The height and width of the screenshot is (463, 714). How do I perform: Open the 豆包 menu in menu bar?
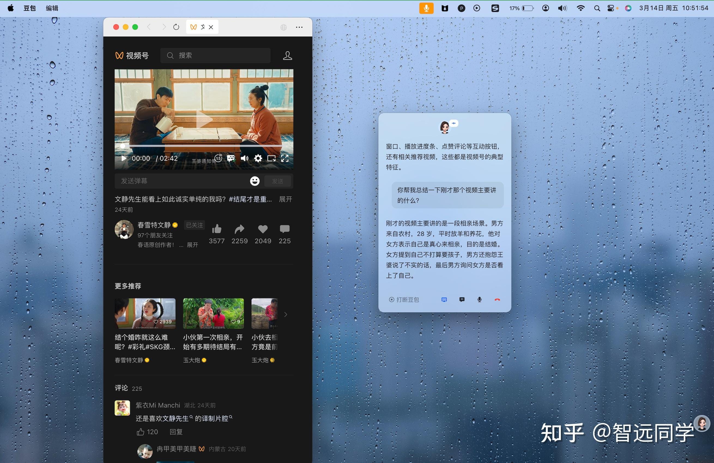tap(29, 8)
